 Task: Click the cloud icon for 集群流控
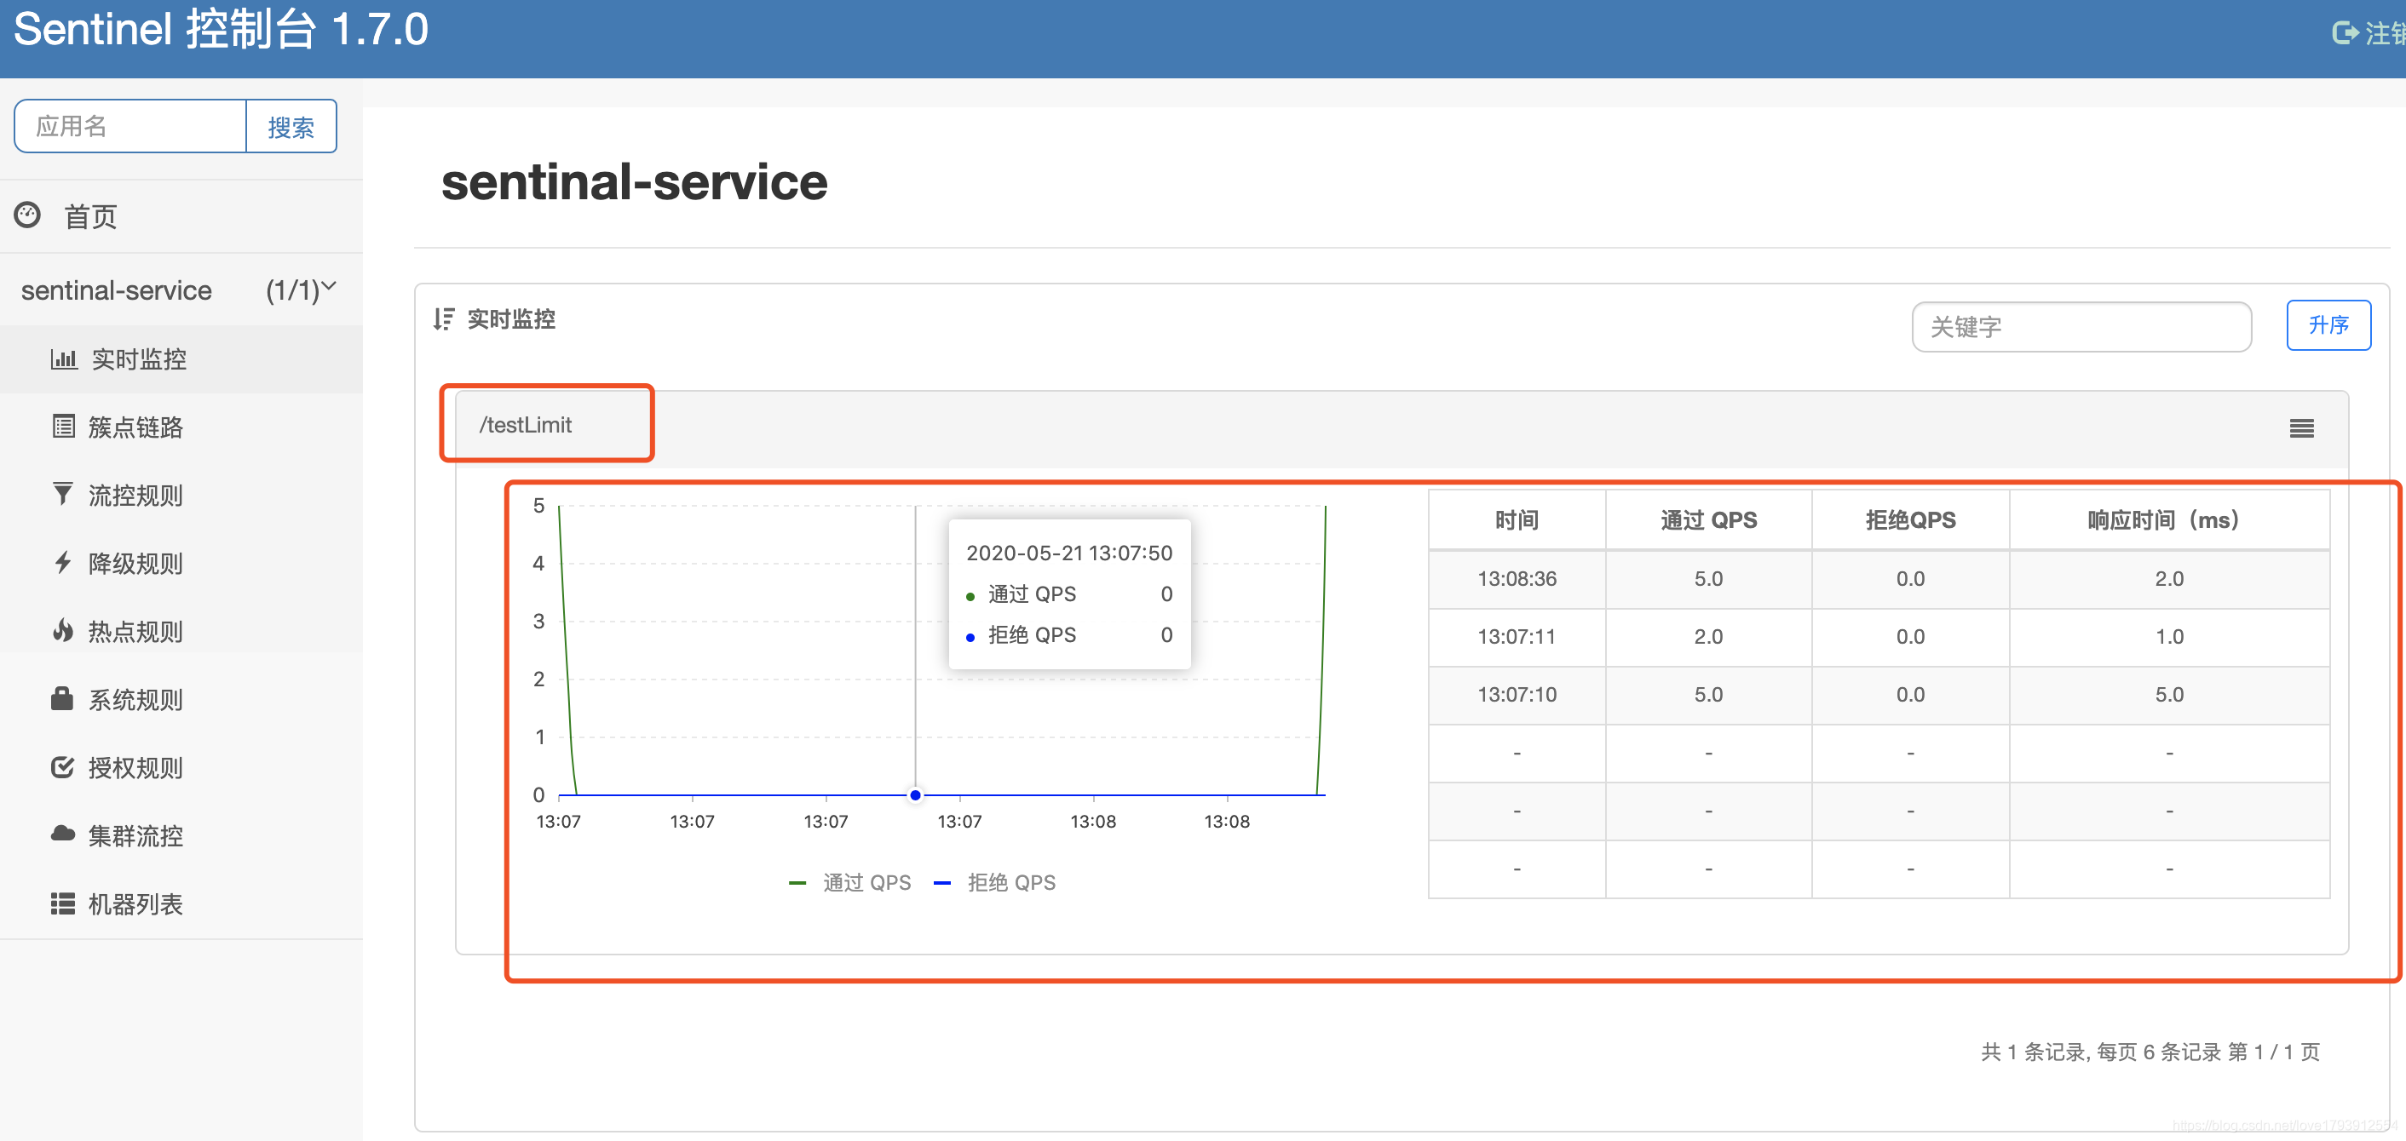tap(62, 834)
